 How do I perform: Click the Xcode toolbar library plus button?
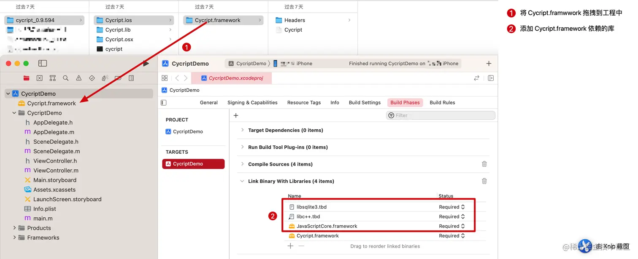pos(489,63)
